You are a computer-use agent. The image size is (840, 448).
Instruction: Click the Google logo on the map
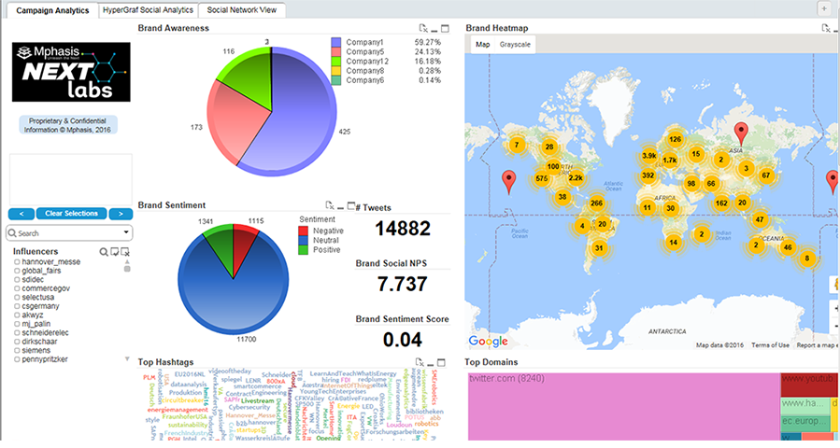click(488, 341)
